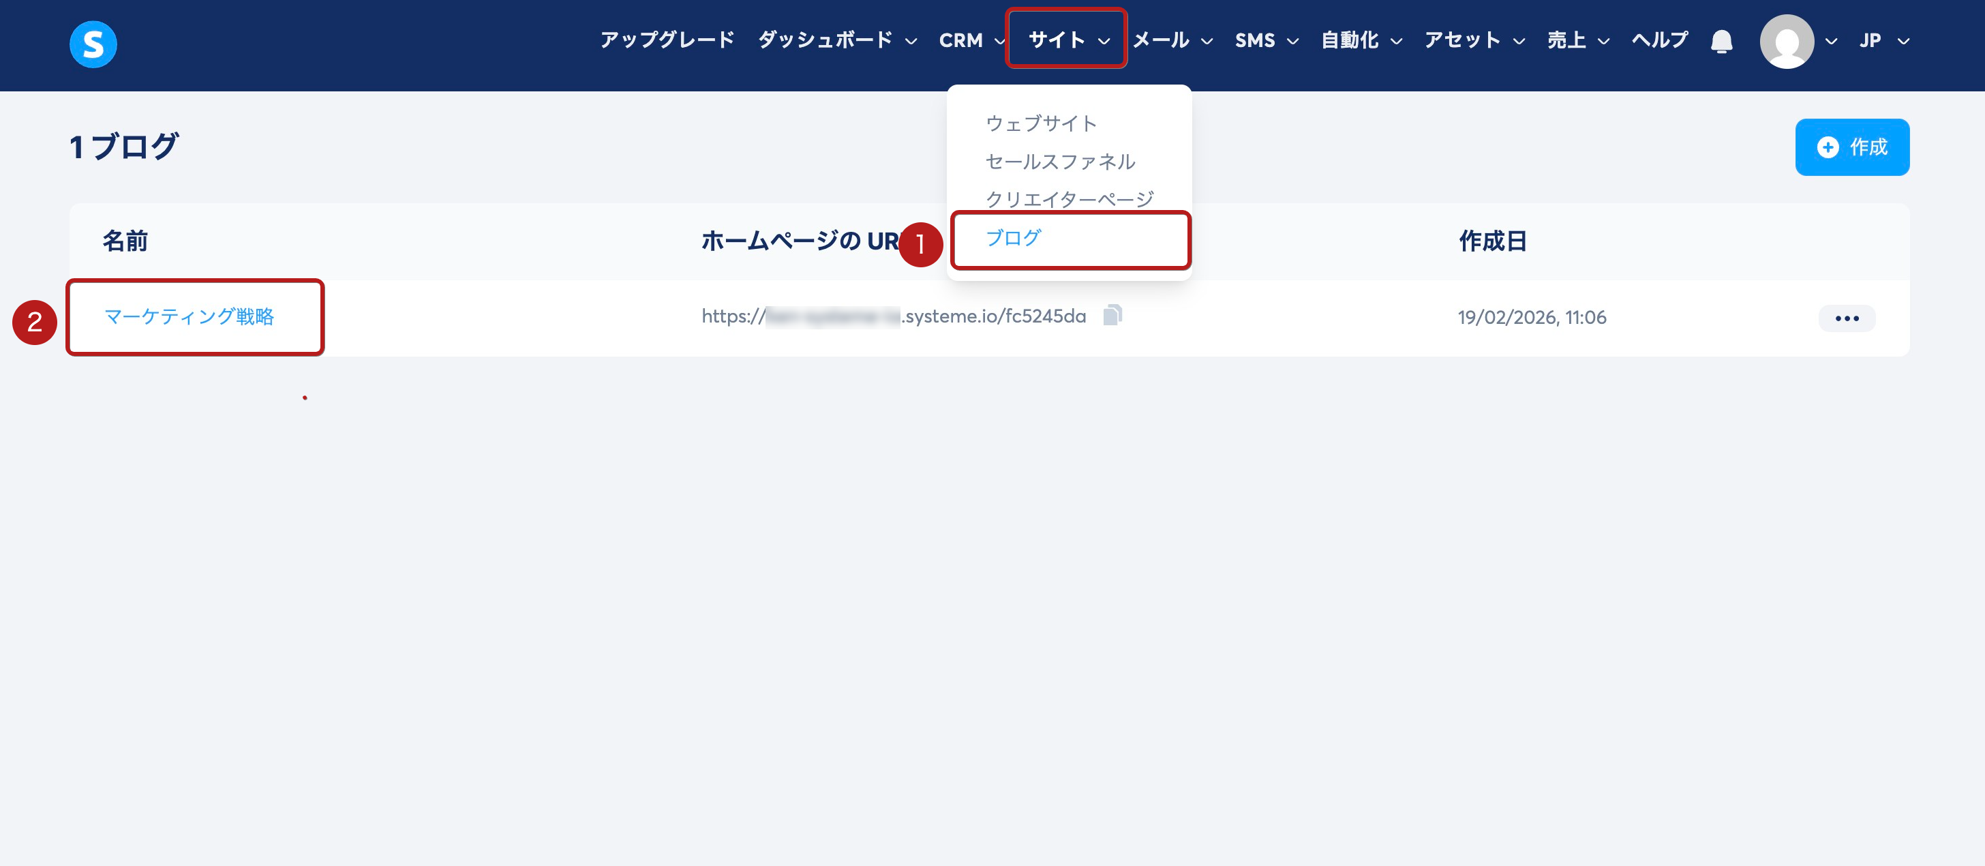
Task: Choose クリエイターページ in dropdown
Action: 1069,199
